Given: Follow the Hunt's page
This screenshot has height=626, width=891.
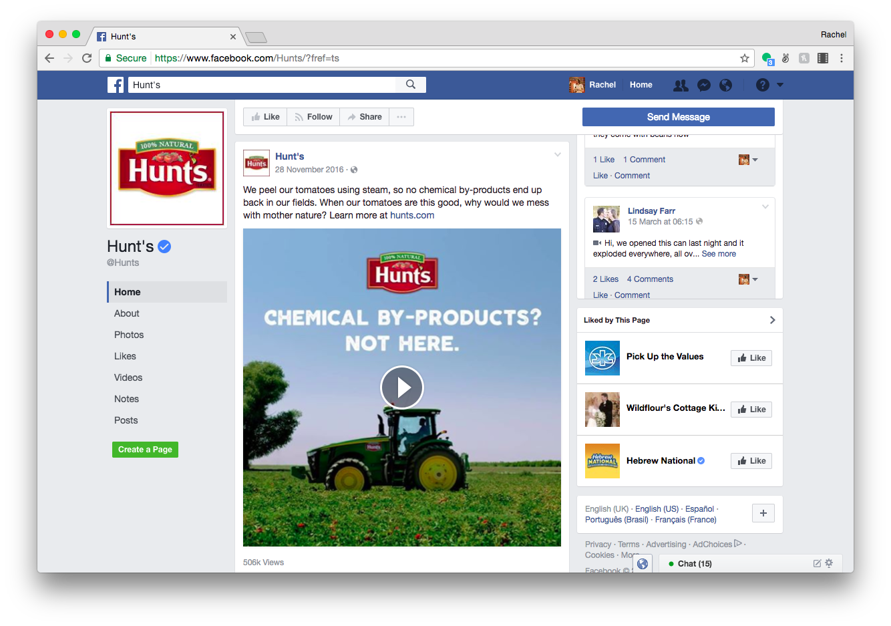Looking at the screenshot, I should pos(313,117).
